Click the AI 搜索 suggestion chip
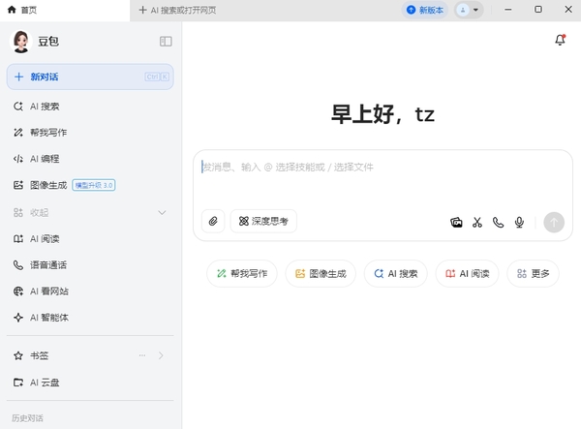Image resolution: width=581 pixels, height=429 pixels. (396, 273)
